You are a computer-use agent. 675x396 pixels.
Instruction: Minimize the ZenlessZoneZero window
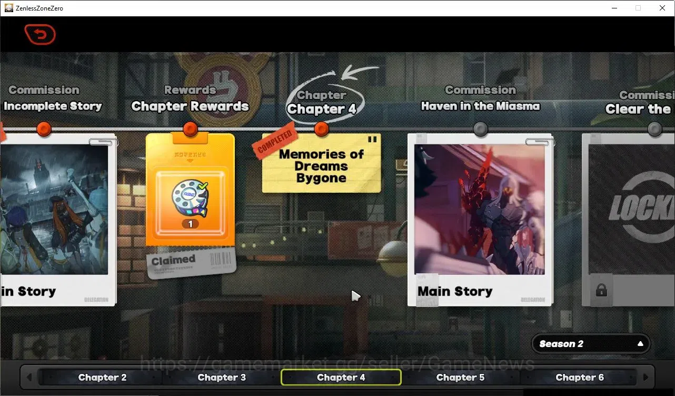[x=614, y=8]
